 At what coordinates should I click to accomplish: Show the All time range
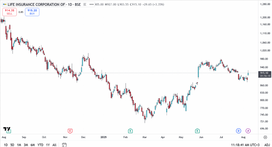point(54,145)
